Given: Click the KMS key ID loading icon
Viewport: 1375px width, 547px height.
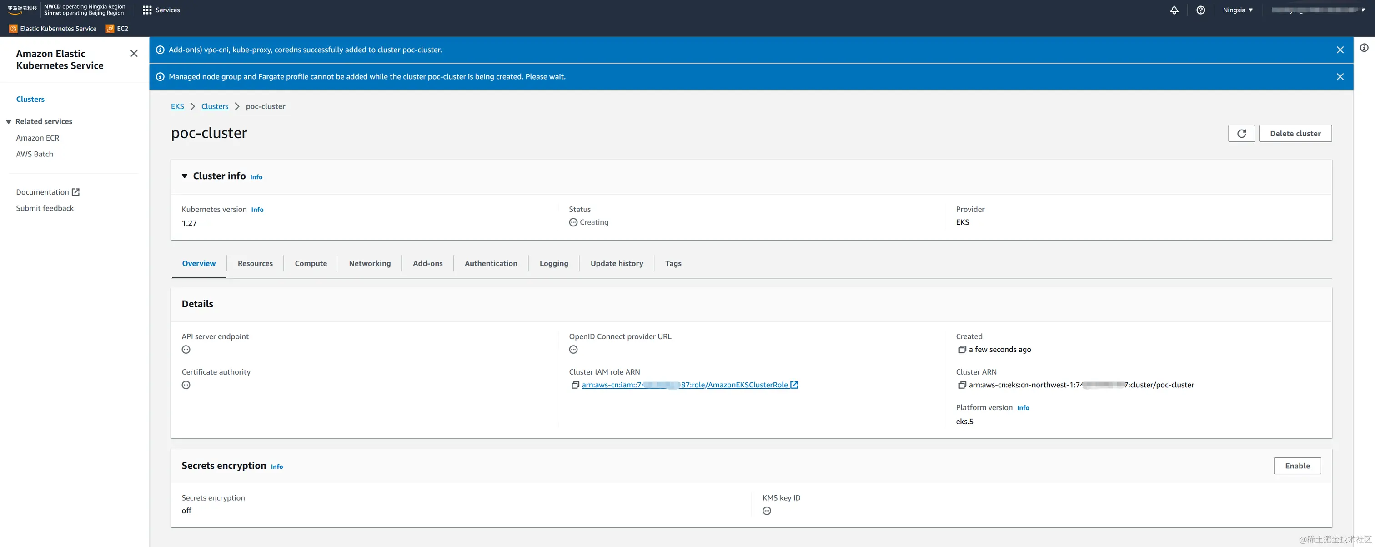Looking at the screenshot, I should click(x=767, y=511).
